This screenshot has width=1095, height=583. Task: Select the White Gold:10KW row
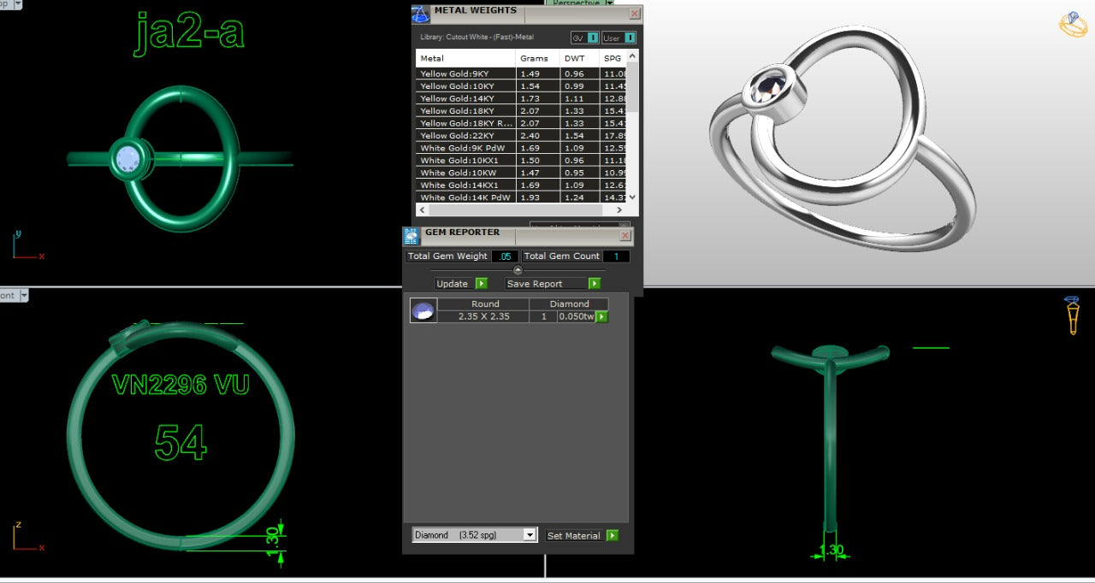[x=522, y=173]
